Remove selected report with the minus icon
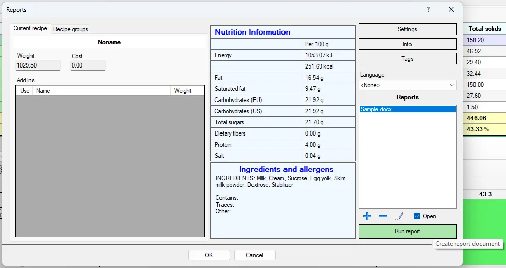Viewport: 506px width, 268px height. click(383, 216)
